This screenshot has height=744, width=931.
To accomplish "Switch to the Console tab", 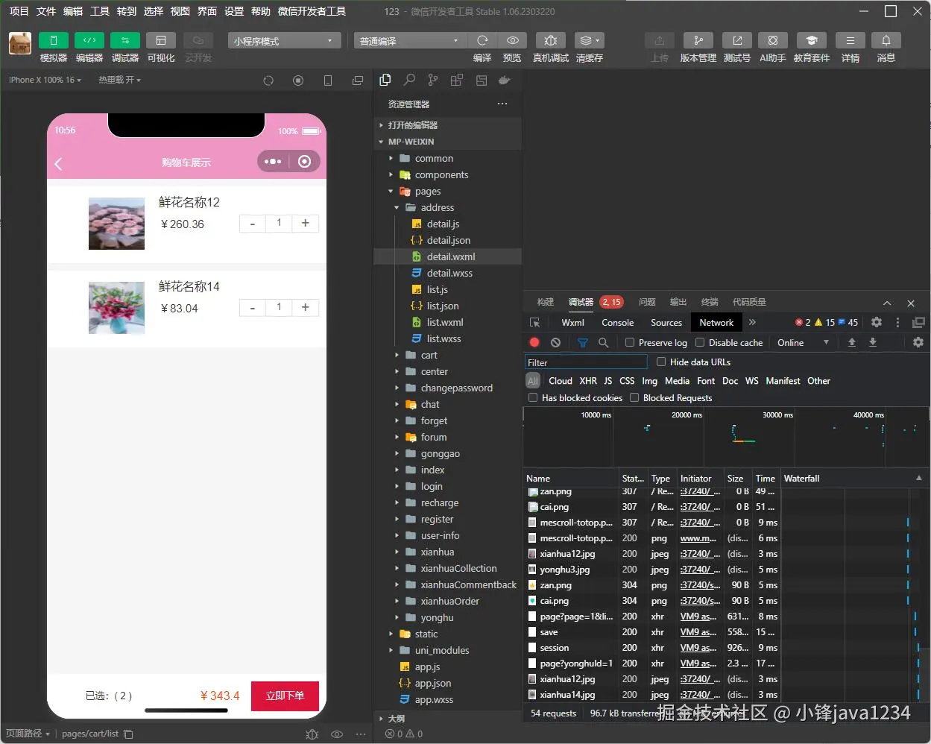I will pyautogui.click(x=617, y=322).
